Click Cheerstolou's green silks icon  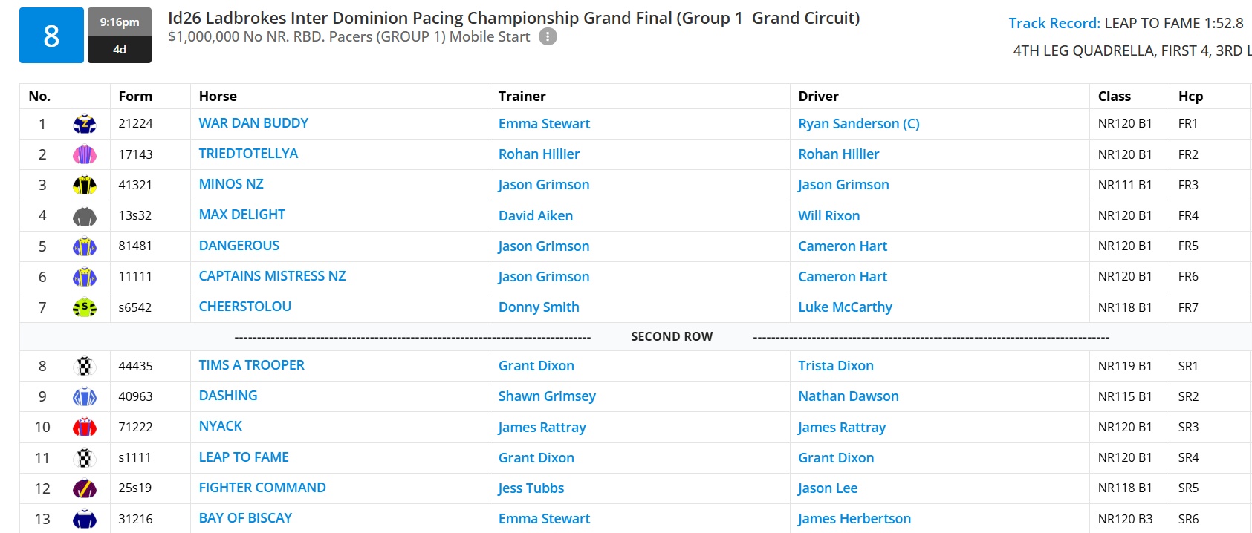[85, 307]
